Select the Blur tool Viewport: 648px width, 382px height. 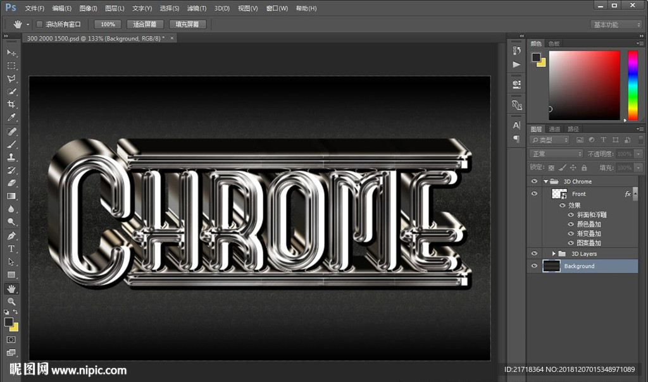(x=11, y=209)
